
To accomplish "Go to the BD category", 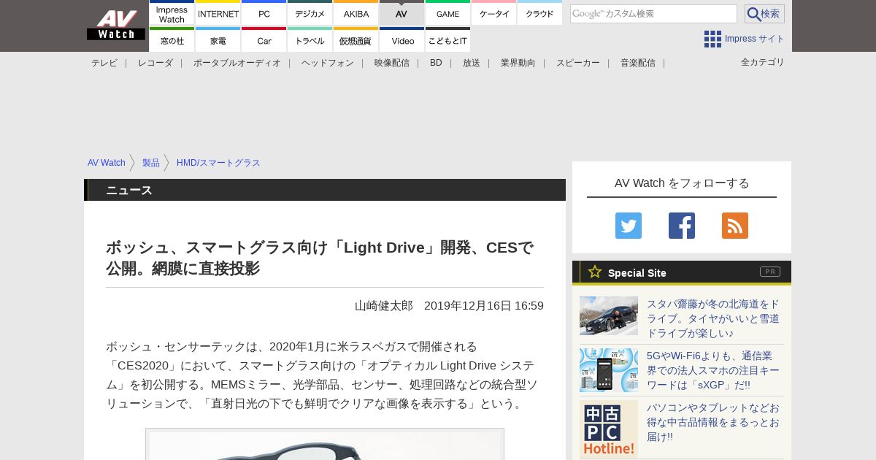I will 436,63.
